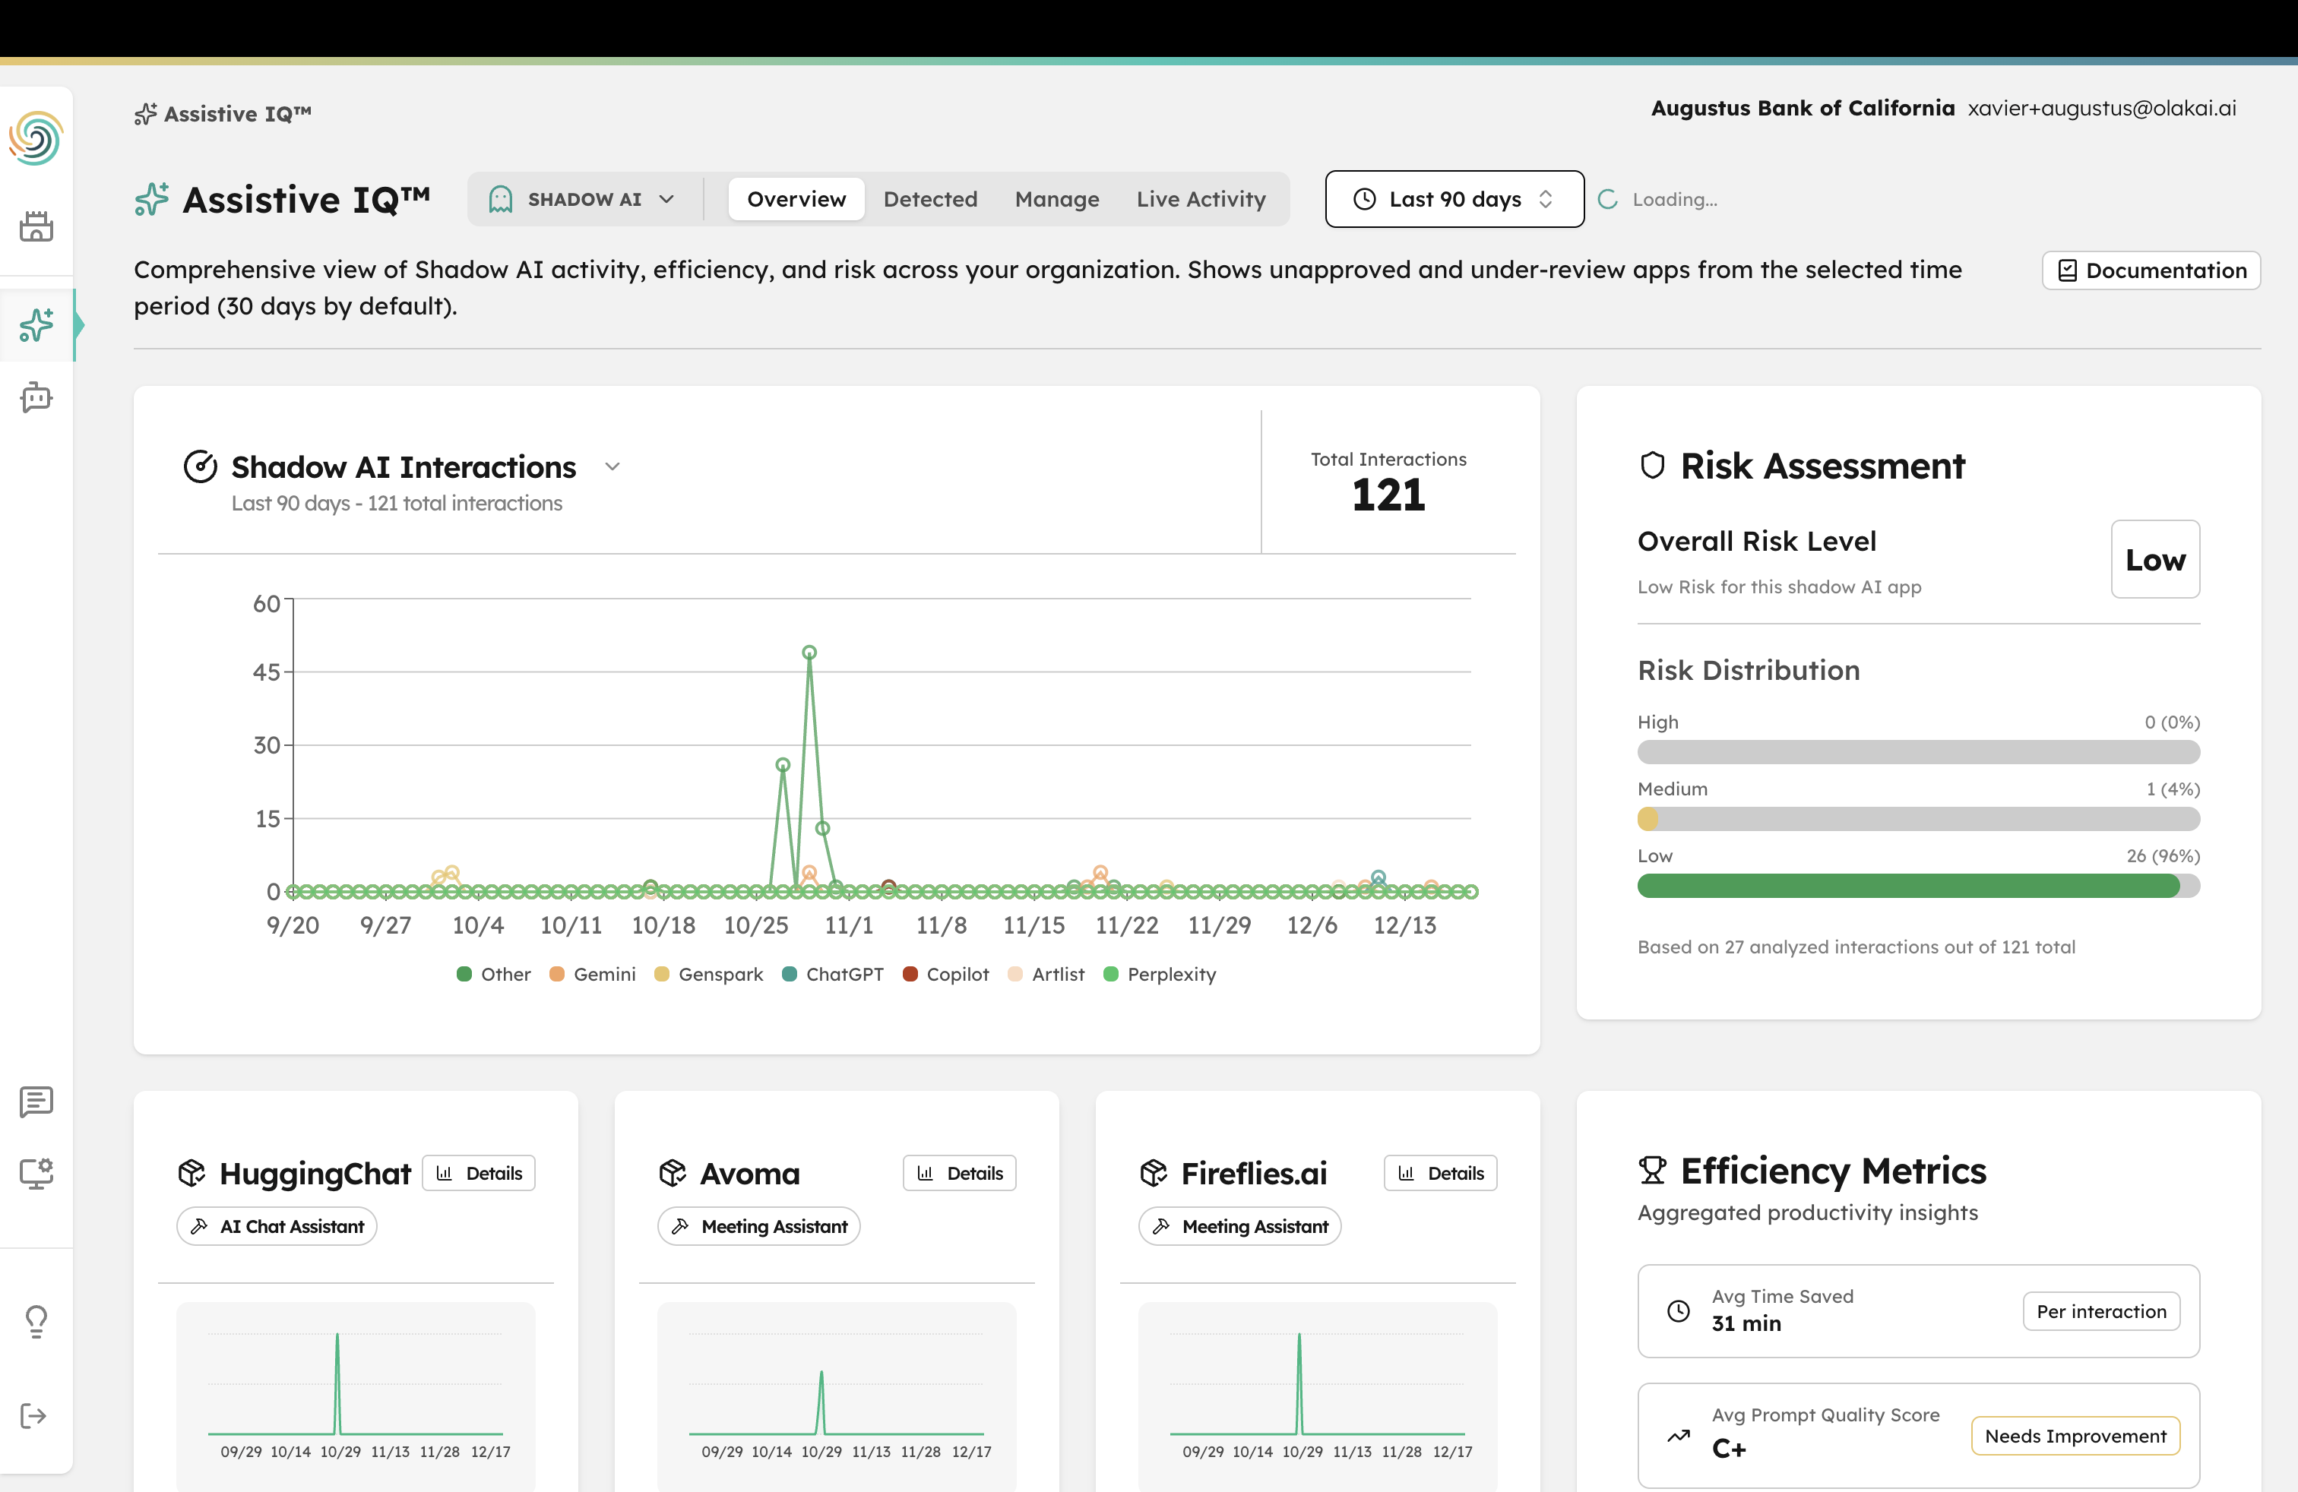
Task: Select the toolbox icon in the sidebar
Action: [x=36, y=226]
